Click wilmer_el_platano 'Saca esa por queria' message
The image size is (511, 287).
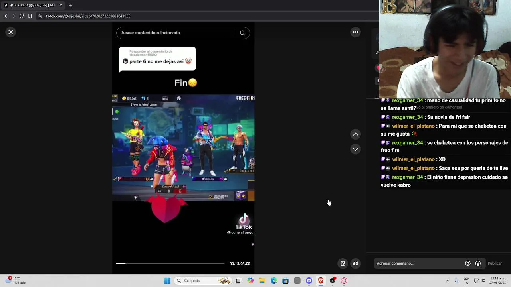[x=444, y=168]
